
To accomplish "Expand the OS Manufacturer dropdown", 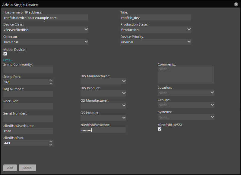I will (124, 106).
